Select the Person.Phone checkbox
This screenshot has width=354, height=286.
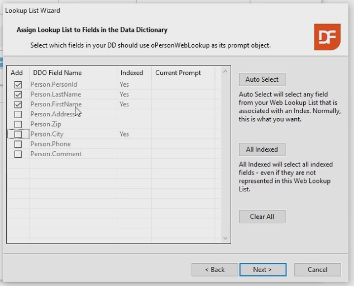click(x=18, y=144)
